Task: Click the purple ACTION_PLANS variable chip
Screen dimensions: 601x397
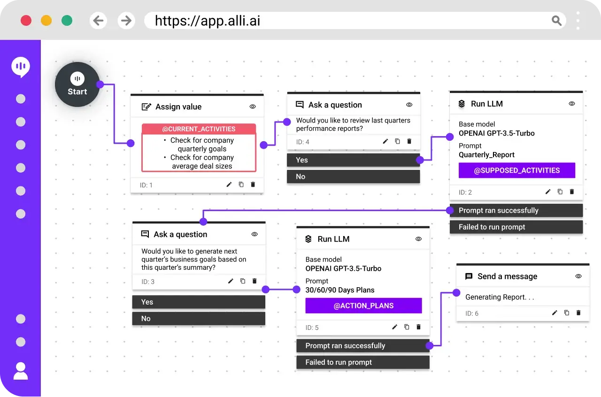Action: pos(363,305)
